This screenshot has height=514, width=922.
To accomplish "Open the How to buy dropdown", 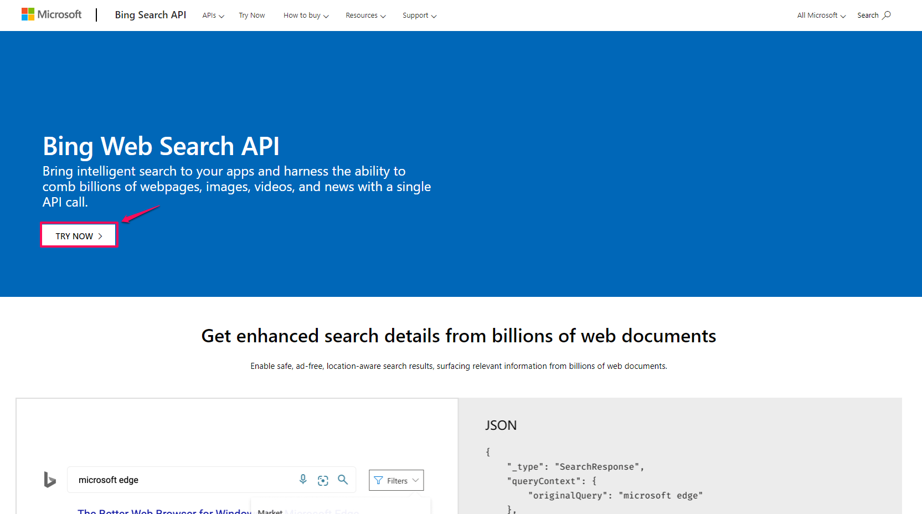I will pos(305,15).
